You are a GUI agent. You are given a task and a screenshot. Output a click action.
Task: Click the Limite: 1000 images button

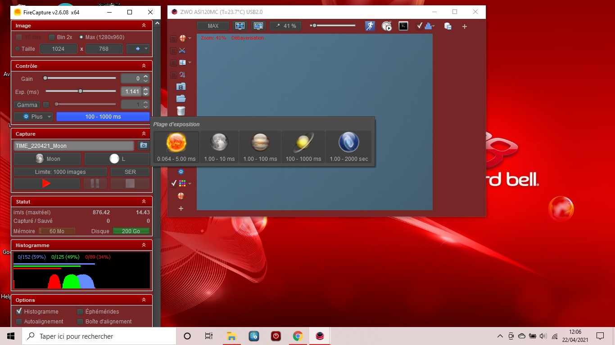pos(60,172)
